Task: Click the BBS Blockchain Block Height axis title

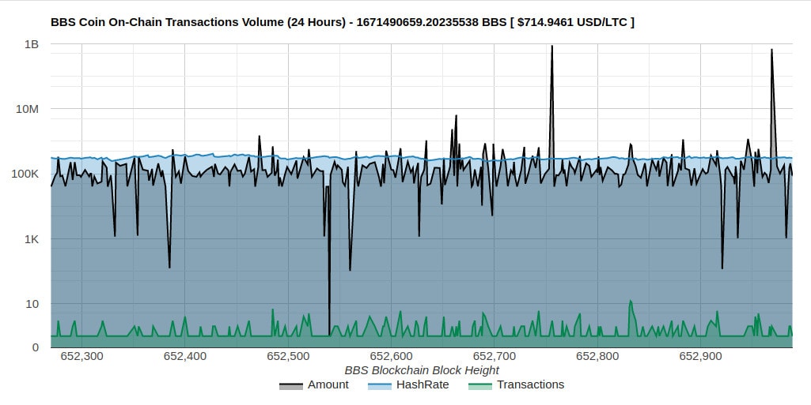Action: [x=422, y=370]
